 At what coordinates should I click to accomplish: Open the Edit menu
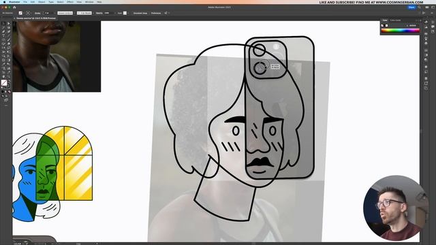tap(33, 2)
